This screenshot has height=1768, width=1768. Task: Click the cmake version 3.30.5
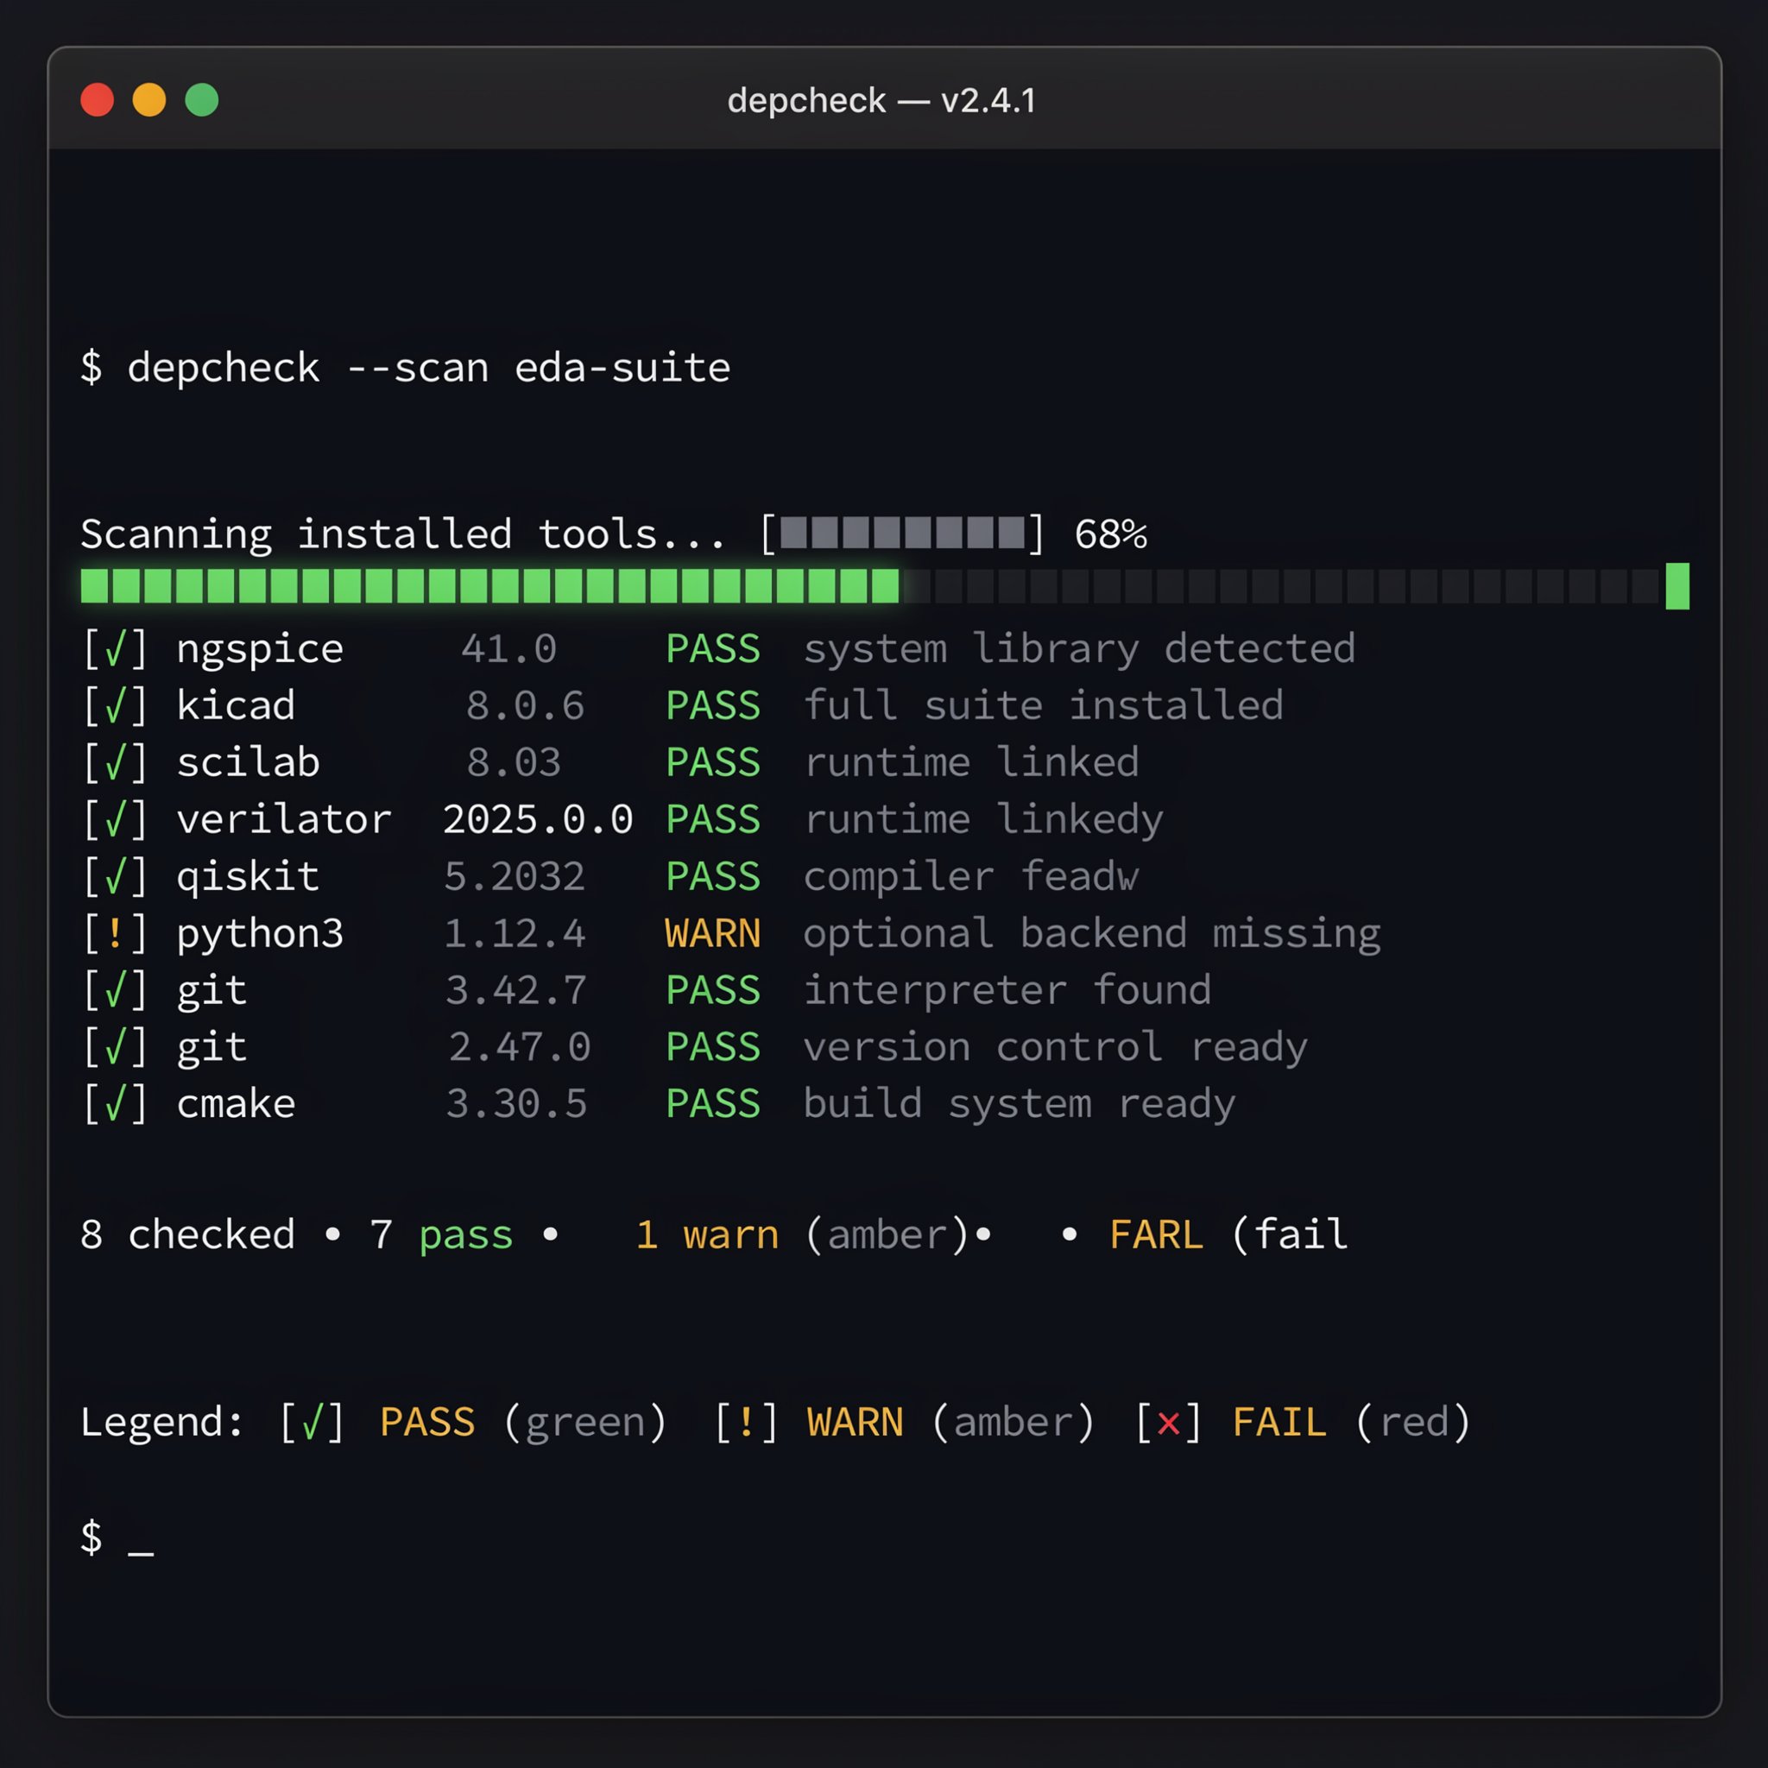(x=516, y=1104)
